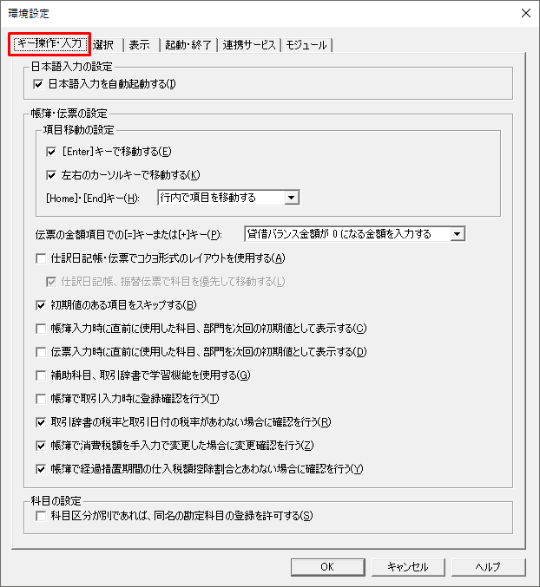
Task: Enable 帳簿入力時 previous-account default checkbox
Action: tap(41, 329)
